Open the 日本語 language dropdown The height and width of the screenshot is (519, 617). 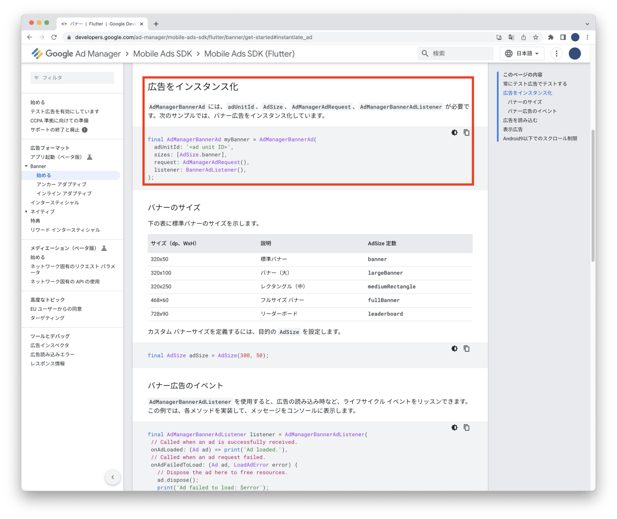[x=522, y=53]
